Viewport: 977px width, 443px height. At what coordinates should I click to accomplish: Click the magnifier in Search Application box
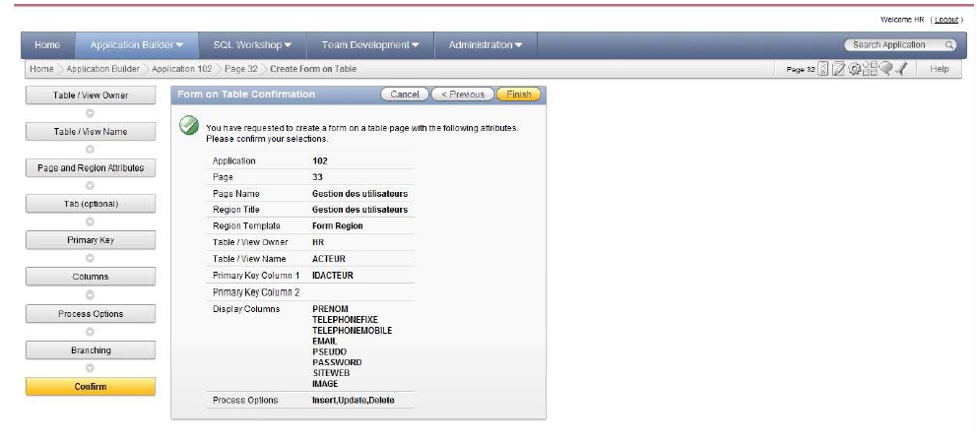pos(949,45)
